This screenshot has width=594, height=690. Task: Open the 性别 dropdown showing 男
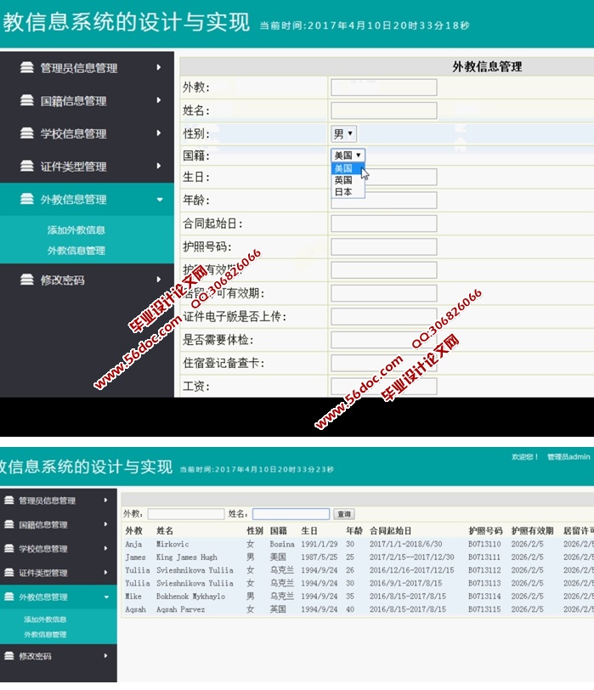pos(343,133)
